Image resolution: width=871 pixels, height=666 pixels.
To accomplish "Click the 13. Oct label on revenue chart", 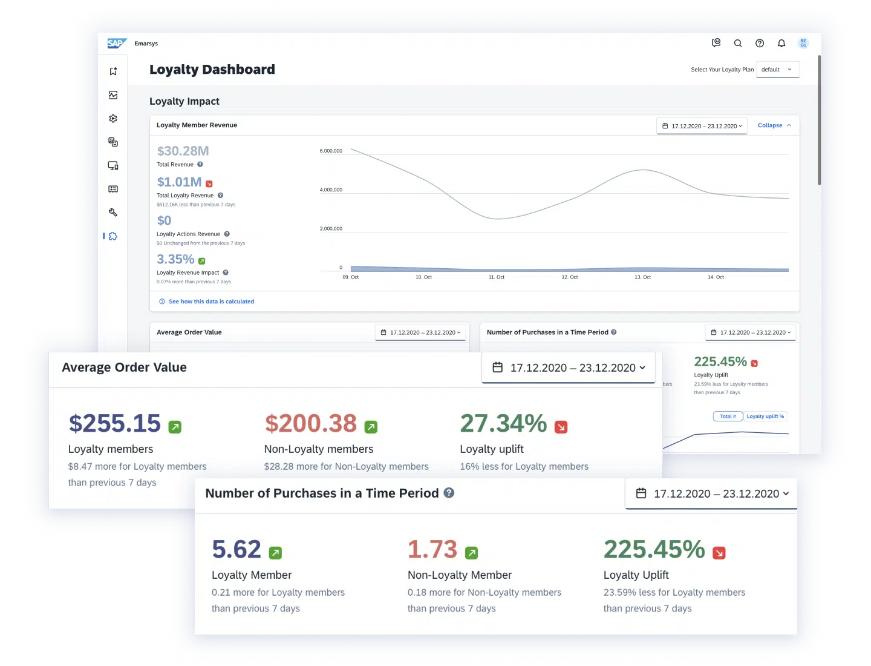I will pyautogui.click(x=642, y=277).
